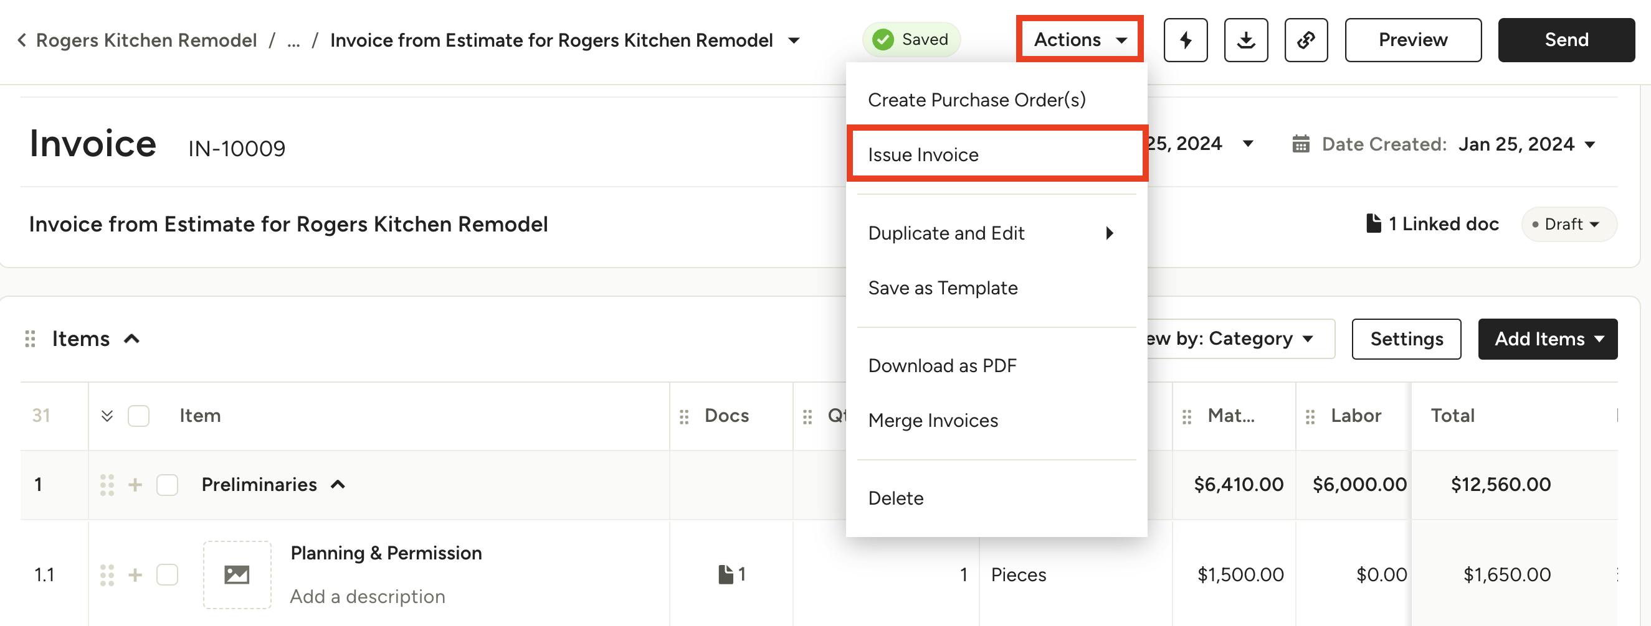Screen dimensions: 1651x626
Task: Collapse the Preliminaries category
Action: (338, 485)
